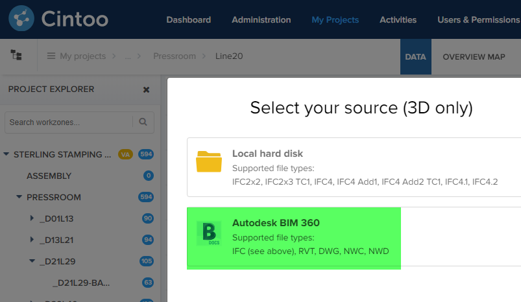The height and width of the screenshot is (302, 521).
Task: Select the STERLING STAMPING project row
Action: 62,155
